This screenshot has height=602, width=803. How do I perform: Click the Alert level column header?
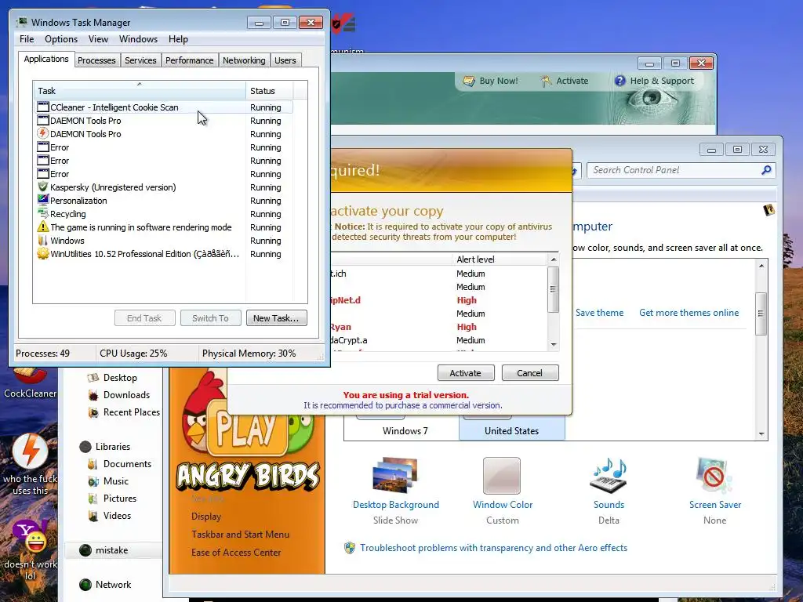coord(500,259)
